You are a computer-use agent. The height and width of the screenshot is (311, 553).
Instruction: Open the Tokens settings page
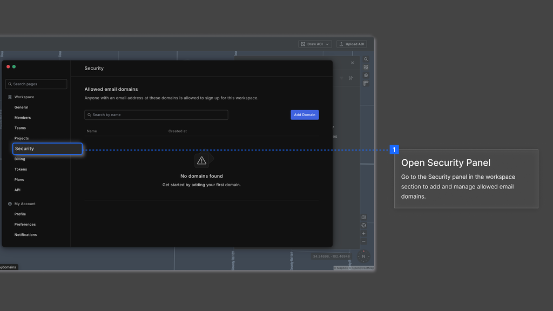(x=21, y=169)
